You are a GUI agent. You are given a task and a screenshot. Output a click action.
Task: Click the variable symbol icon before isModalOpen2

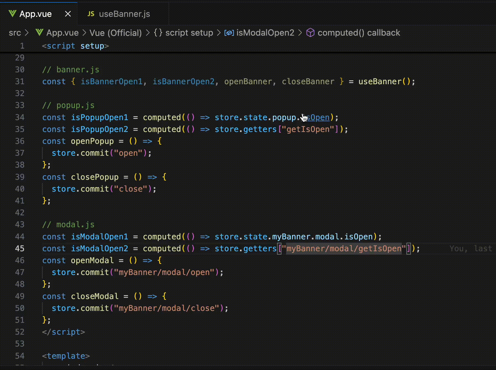tap(229, 33)
